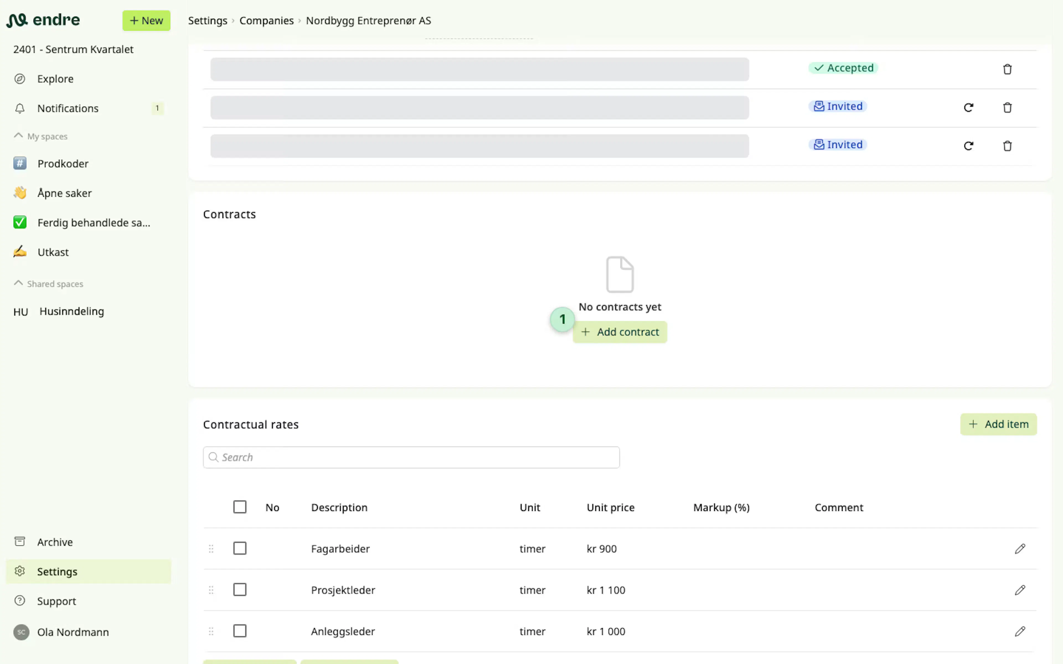Image resolution: width=1063 pixels, height=664 pixels.
Task: Open the Utkast space
Action: (x=88, y=252)
